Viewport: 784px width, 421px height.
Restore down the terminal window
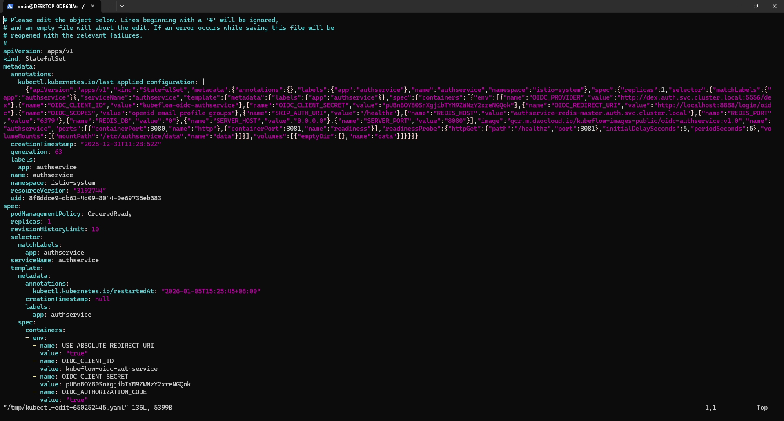[756, 6]
